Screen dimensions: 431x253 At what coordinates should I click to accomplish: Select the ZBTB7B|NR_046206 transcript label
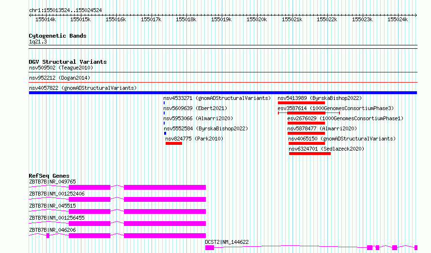tap(52, 230)
